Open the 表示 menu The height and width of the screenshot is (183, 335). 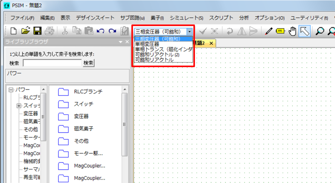[x=65, y=18]
